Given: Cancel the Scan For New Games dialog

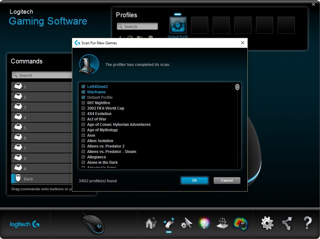Looking at the screenshot, I should click(x=227, y=180).
